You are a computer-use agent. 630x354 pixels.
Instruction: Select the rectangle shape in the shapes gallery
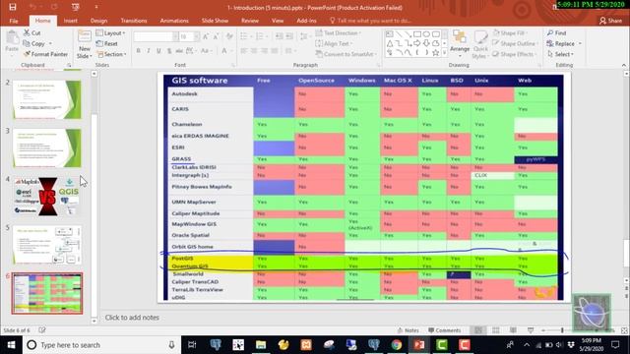pyautogui.click(x=417, y=34)
